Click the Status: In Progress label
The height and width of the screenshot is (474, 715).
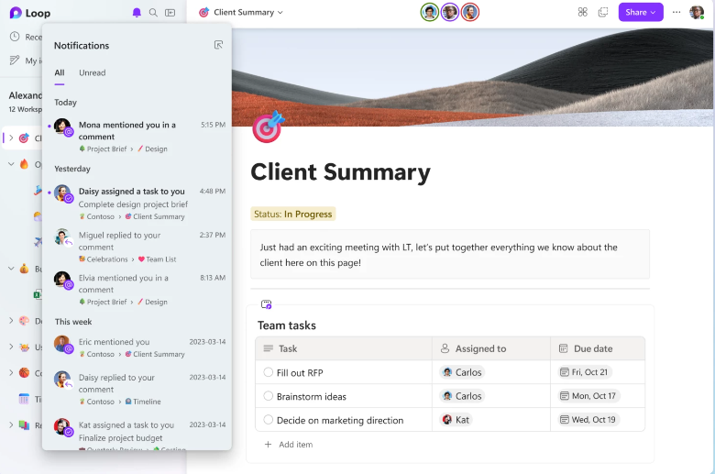[x=293, y=214]
